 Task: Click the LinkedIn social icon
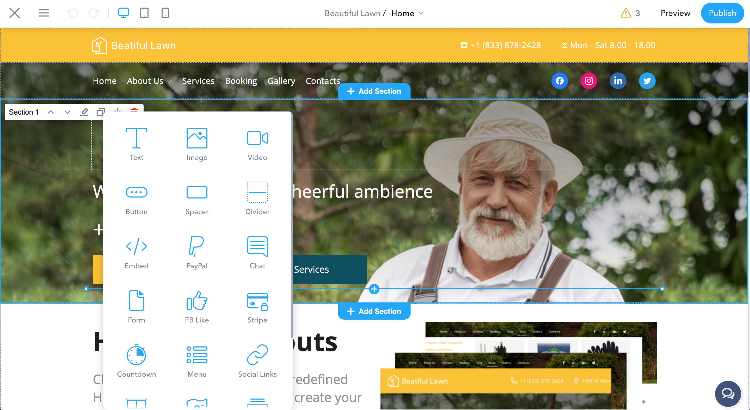click(618, 80)
